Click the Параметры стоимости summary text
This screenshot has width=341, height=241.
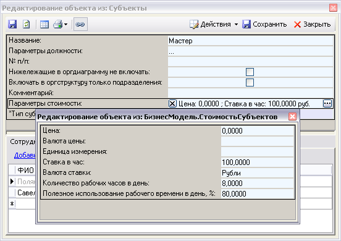click(x=244, y=104)
